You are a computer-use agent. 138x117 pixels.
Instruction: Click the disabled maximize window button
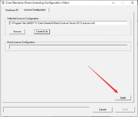click(x=123, y=3)
